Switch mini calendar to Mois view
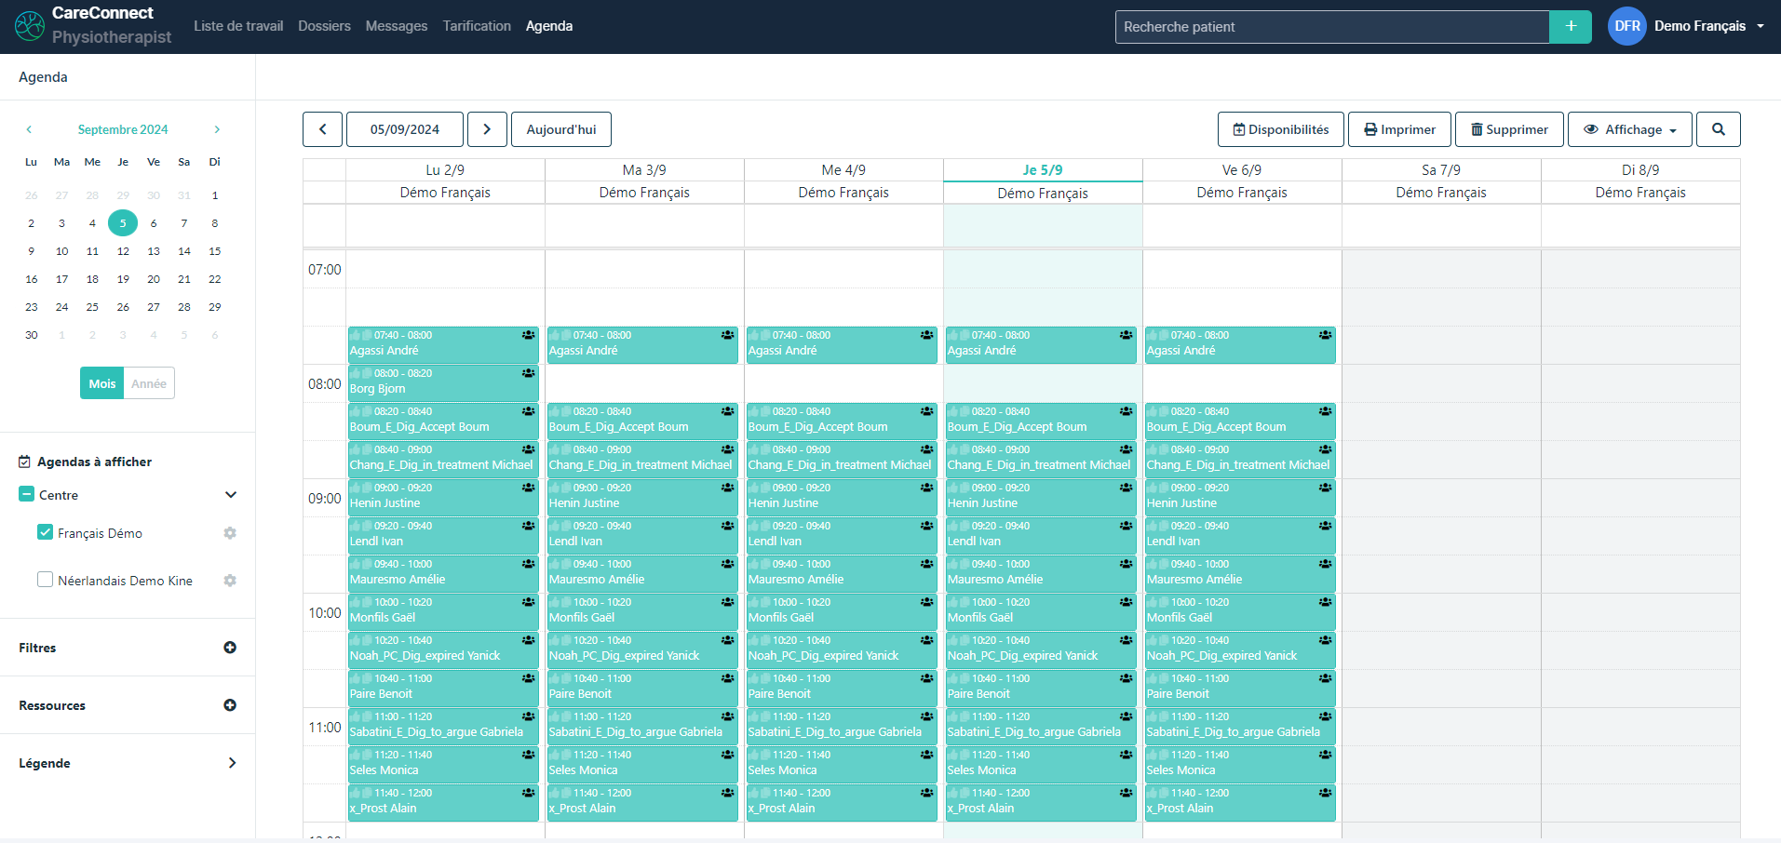1781x843 pixels. click(102, 383)
